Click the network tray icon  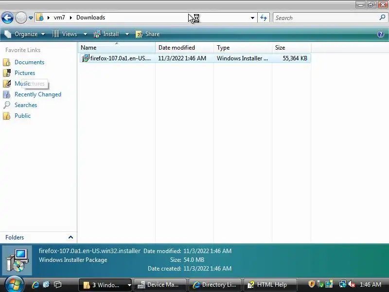click(x=343, y=284)
